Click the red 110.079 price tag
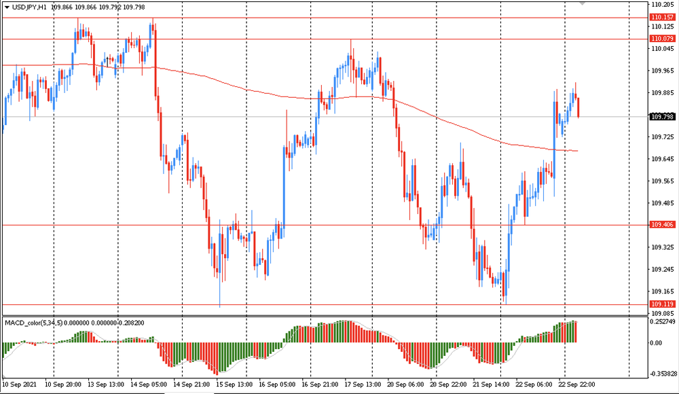 [x=662, y=39]
